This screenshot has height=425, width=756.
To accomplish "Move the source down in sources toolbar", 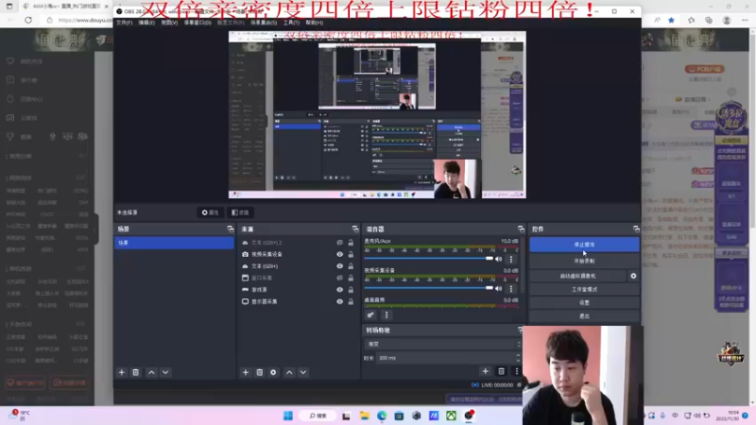I will point(303,372).
